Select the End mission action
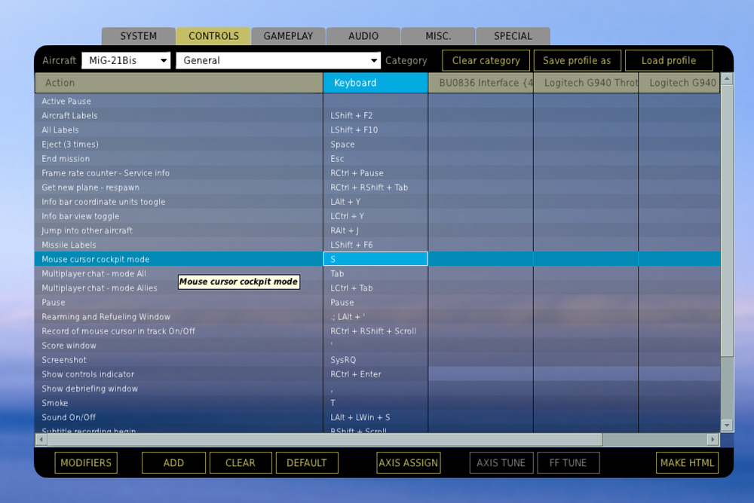Image resolution: width=754 pixels, height=503 pixels. 179,159
